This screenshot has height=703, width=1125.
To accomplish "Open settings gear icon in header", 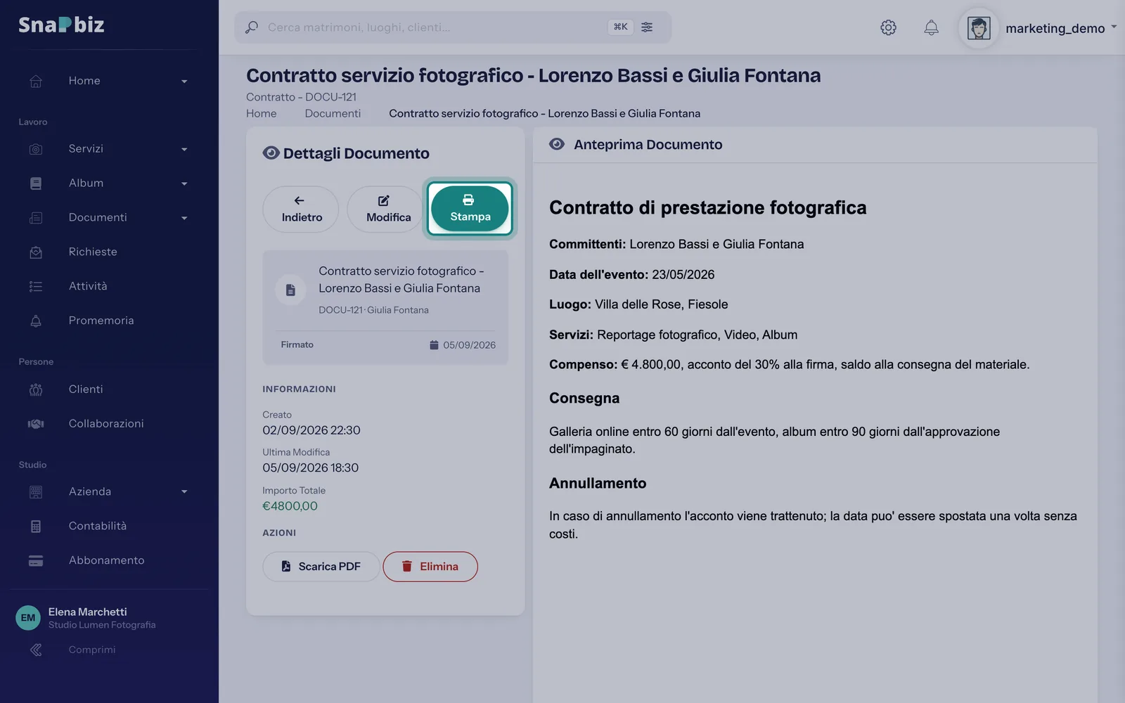I will [x=889, y=27].
